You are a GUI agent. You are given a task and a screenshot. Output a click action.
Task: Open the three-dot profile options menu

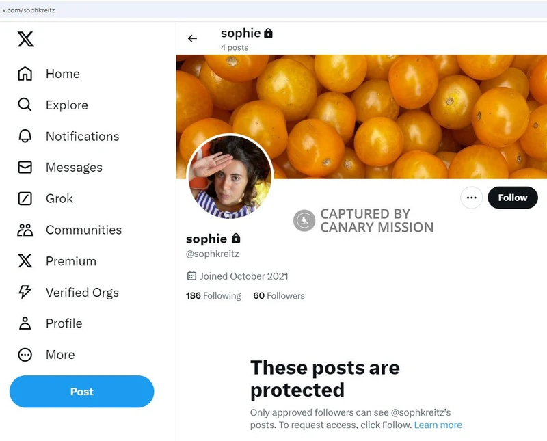470,198
